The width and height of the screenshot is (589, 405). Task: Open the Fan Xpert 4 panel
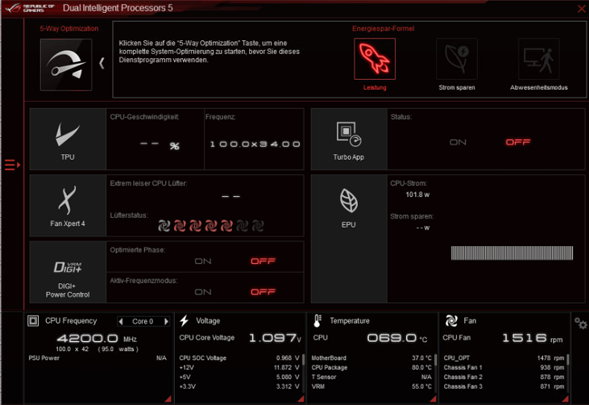pos(68,206)
